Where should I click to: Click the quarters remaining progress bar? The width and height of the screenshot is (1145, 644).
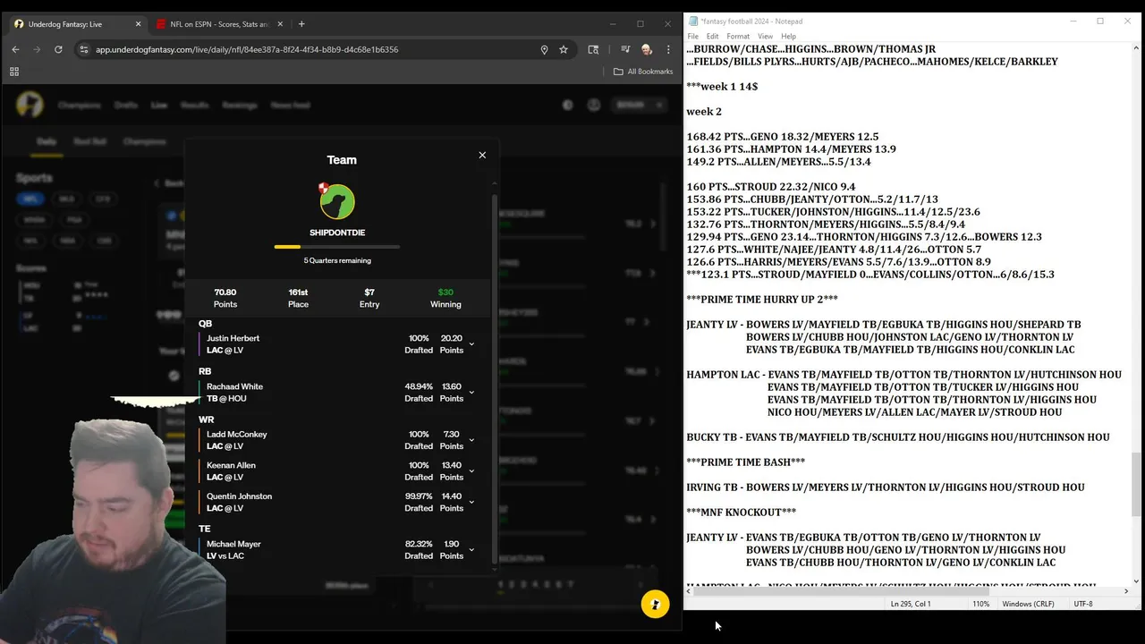[337, 247]
